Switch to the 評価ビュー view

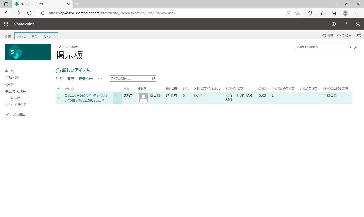coord(86,79)
